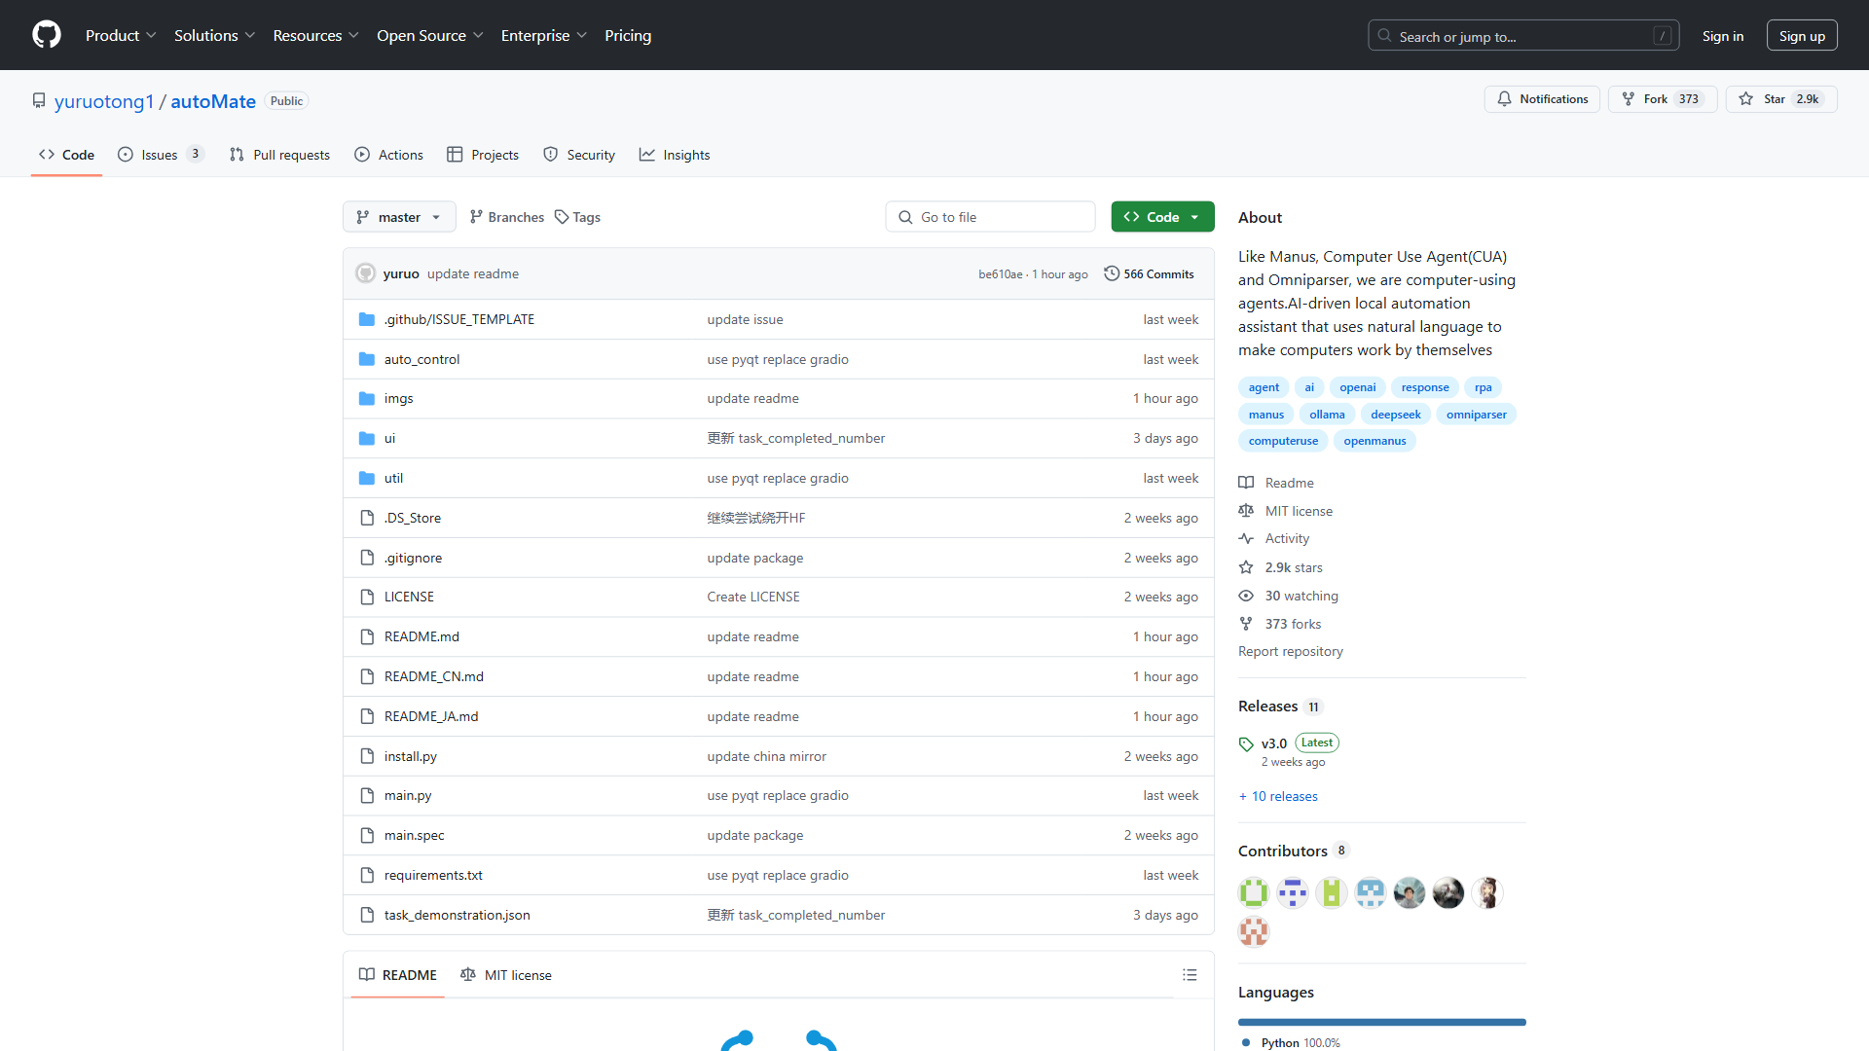Click the Go to file search field
The height and width of the screenshot is (1051, 1869).
pyautogui.click(x=990, y=217)
